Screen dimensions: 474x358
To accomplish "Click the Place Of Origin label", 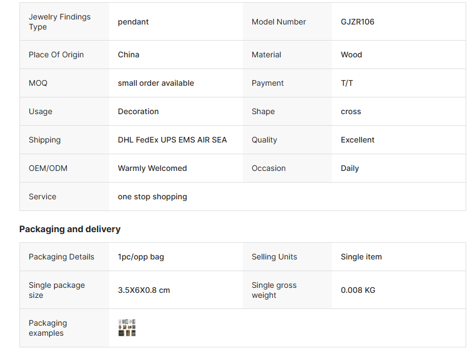I will [x=56, y=55].
